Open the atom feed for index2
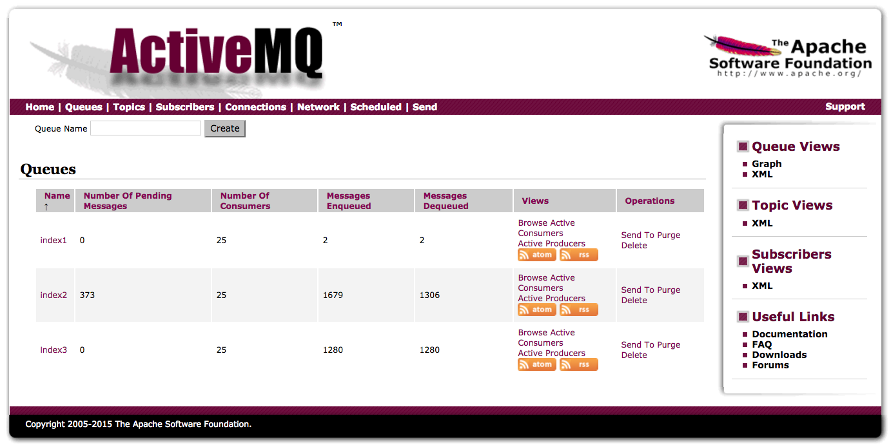This screenshot has height=447, width=891. pyautogui.click(x=537, y=310)
